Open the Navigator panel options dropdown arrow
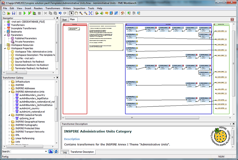This screenshot has width=238, height=160. [x=54, y=18]
